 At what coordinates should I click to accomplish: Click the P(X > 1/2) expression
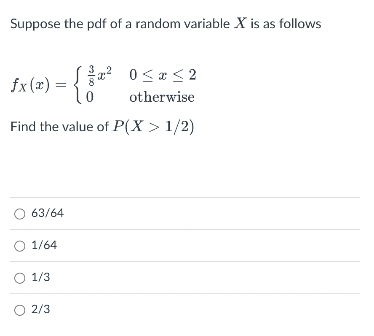click(153, 127)
